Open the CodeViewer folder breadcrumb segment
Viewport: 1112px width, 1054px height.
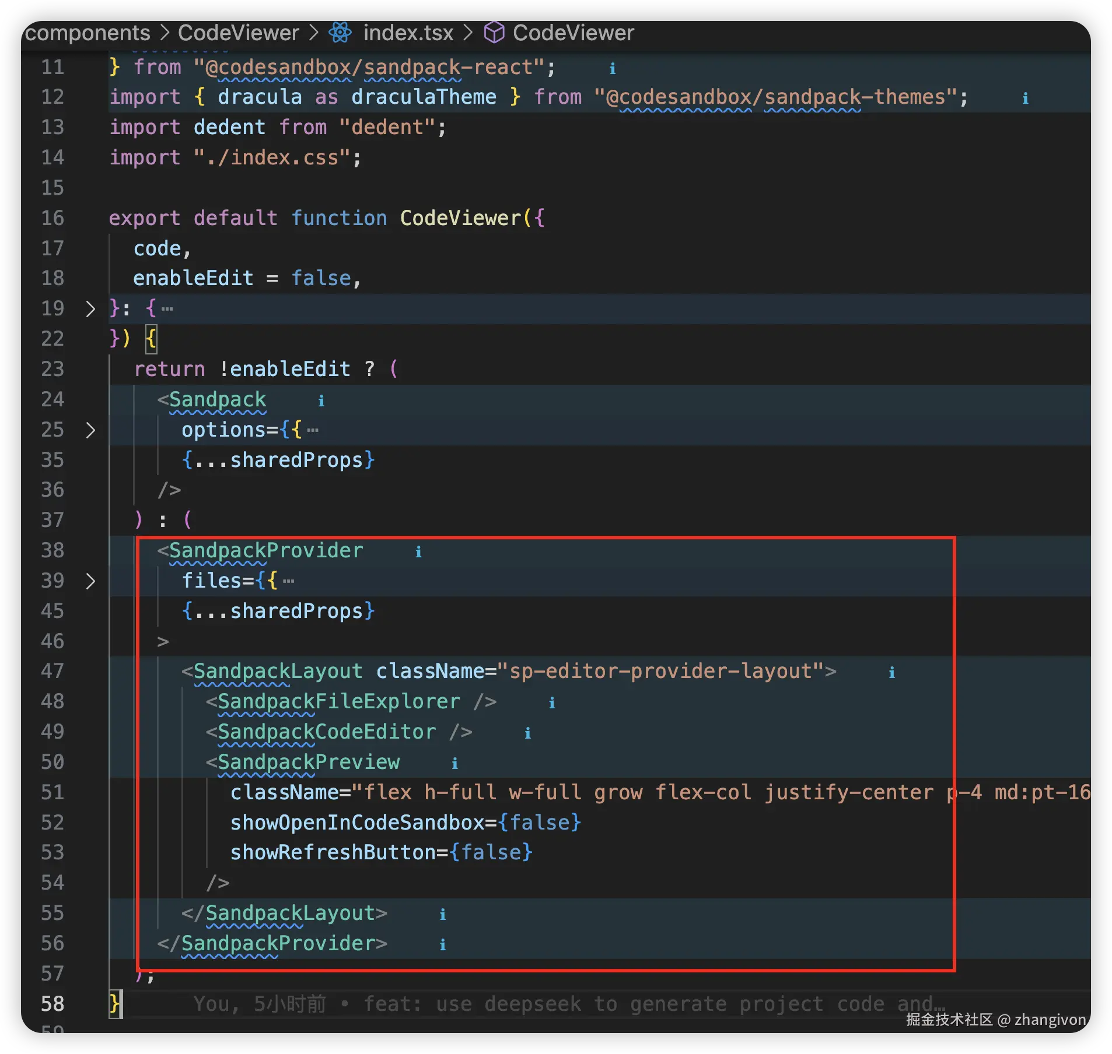pyautogui.click(x=238, y=33)
